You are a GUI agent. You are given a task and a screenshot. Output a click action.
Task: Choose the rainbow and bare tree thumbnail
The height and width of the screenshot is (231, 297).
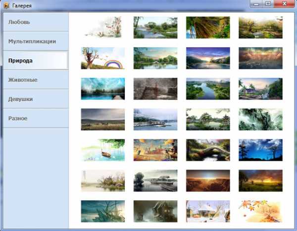tap(103, 58)
